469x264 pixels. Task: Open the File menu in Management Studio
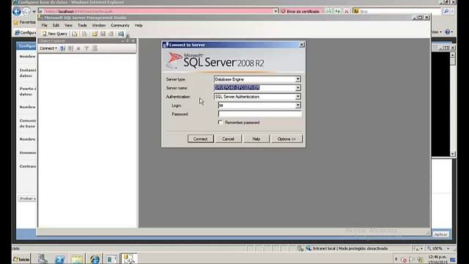[x=44, y=26]
